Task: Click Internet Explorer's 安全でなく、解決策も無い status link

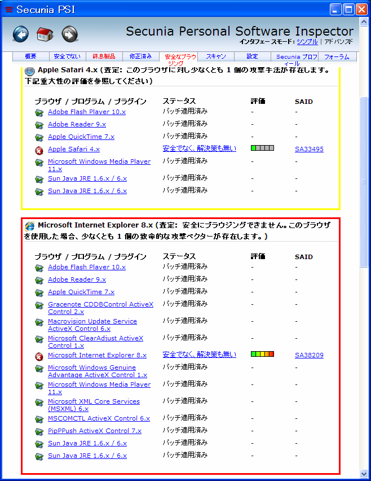Action: pyautogui.click(x=200, y=355)
